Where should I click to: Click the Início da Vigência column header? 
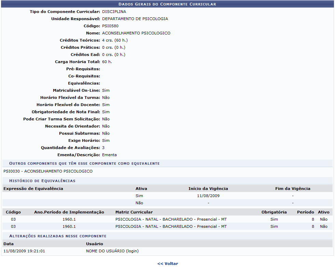click(x=208, y=189)
